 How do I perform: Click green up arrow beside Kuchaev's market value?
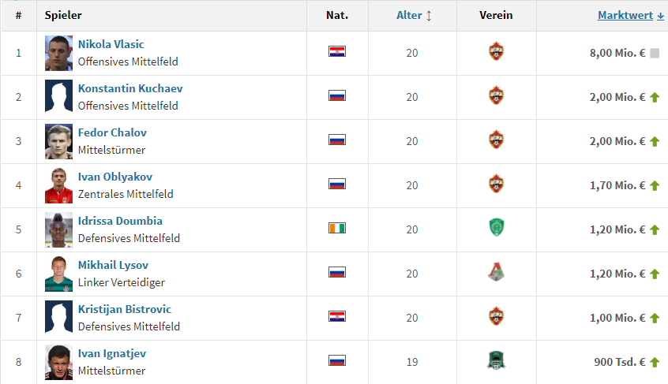point(655,98)
